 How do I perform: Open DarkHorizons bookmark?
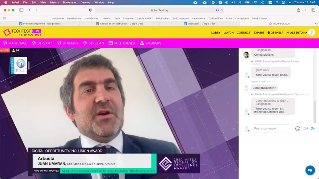(x=74, y=19)
